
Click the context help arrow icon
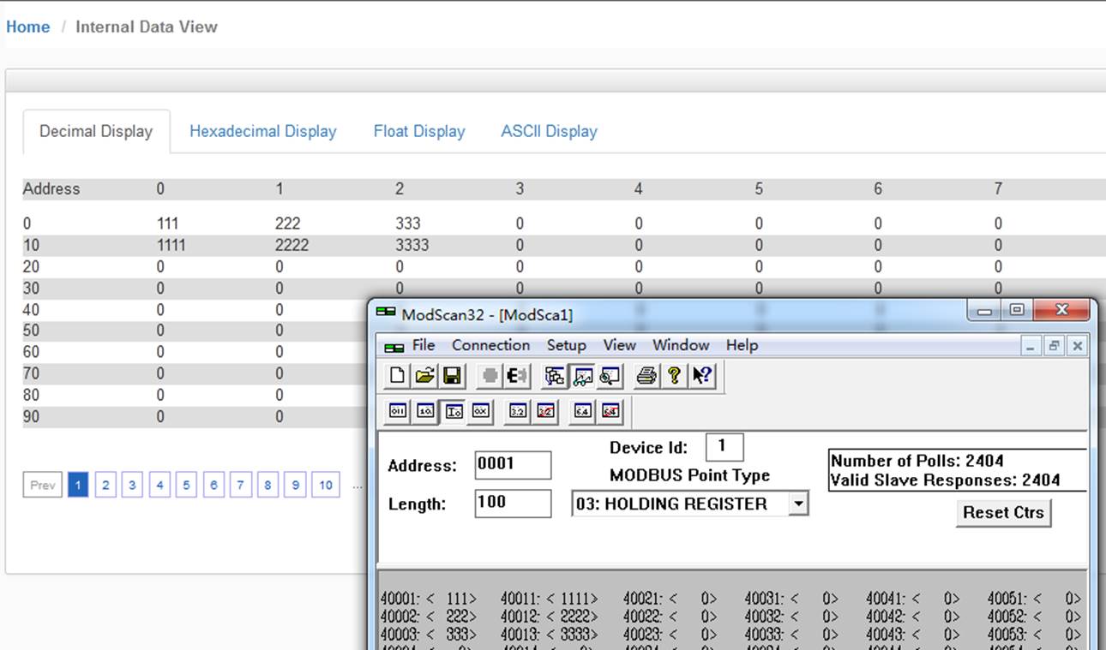click(702, 375)
